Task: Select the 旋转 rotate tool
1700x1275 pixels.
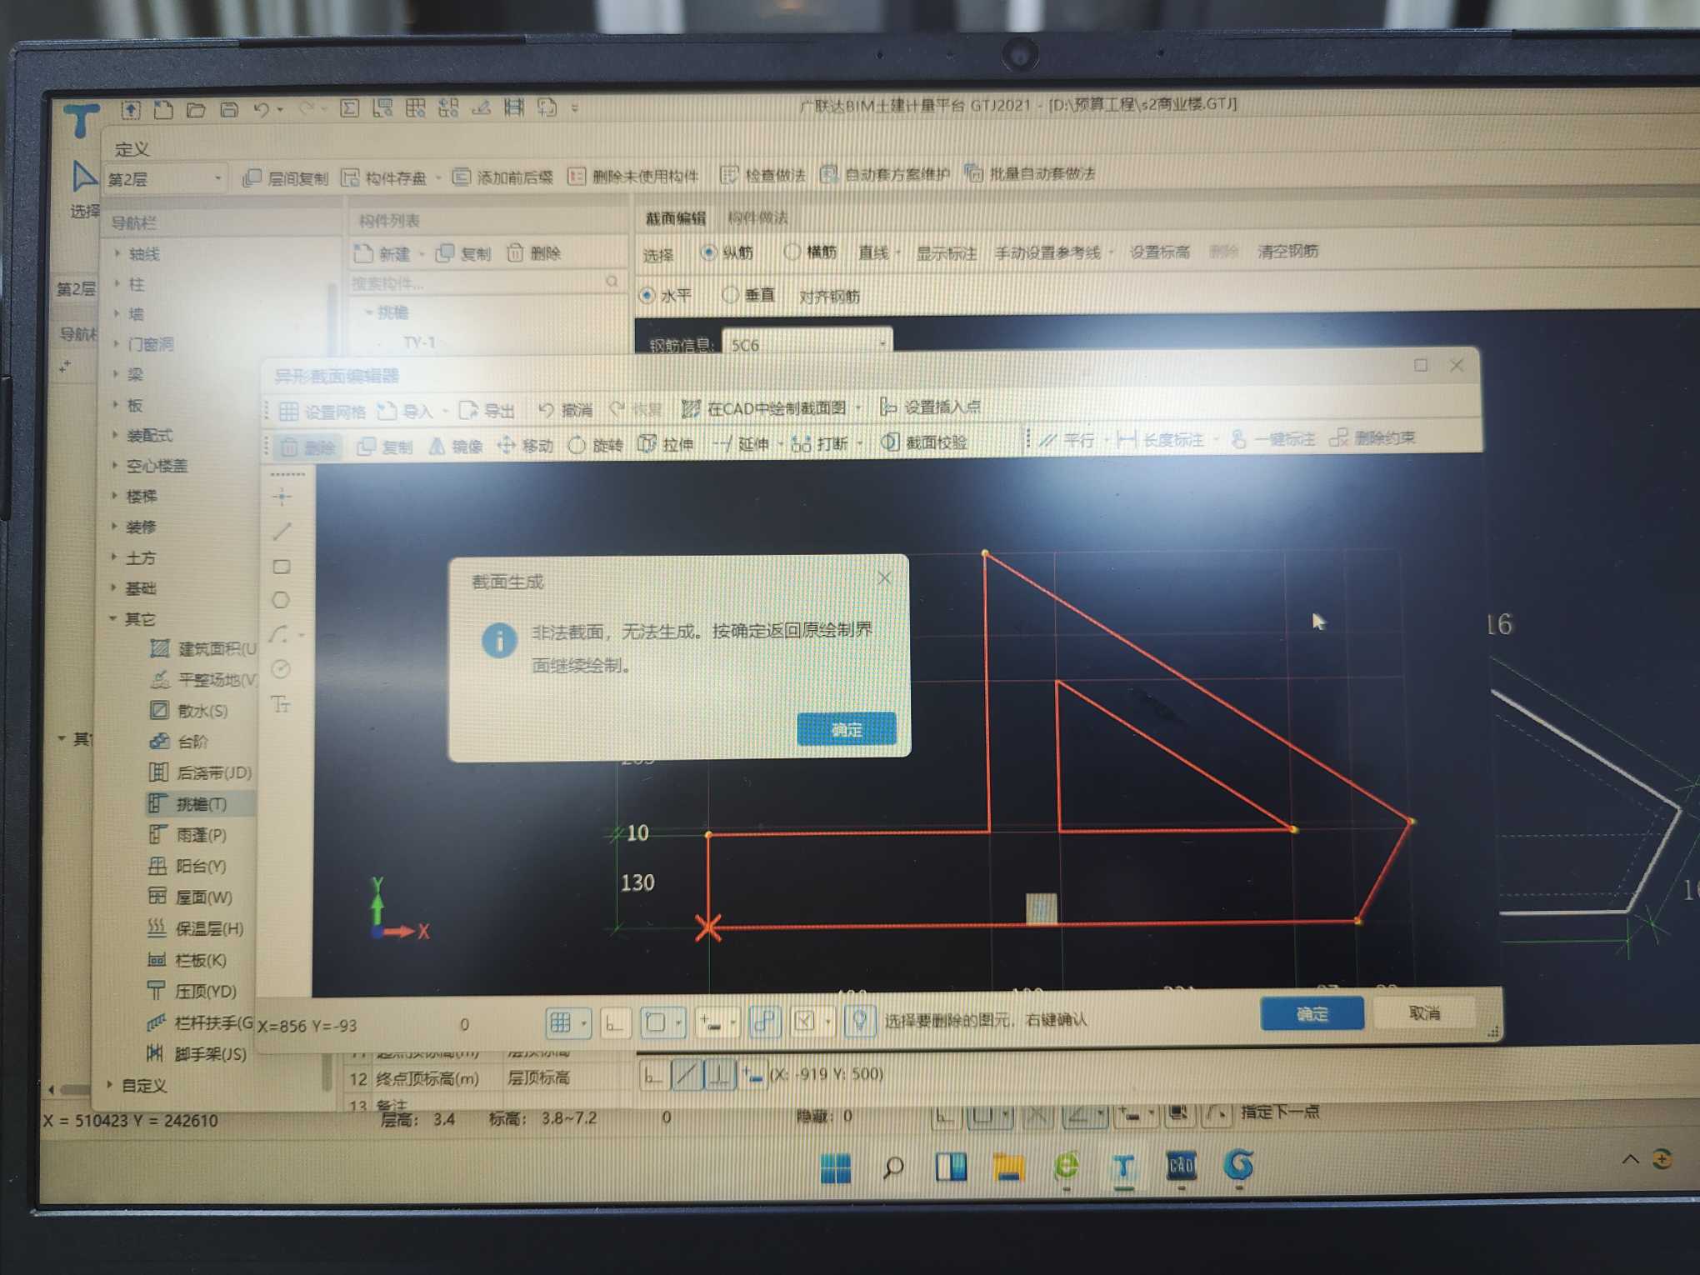Action: point(595,444)
